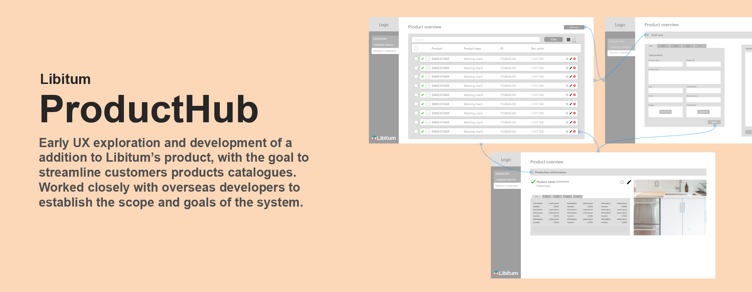Click the Product ID input field
This screenshot has height=292, width=752.
tap(703, 64)
